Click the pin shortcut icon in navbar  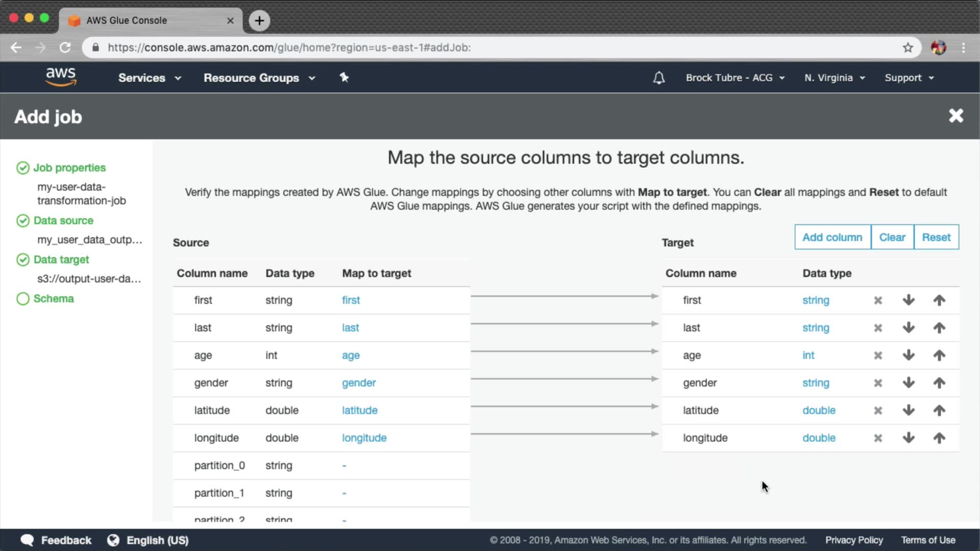[x=344, y=78]
